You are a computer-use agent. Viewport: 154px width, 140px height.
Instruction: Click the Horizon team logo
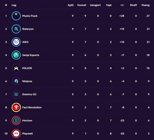coord(16,121)
